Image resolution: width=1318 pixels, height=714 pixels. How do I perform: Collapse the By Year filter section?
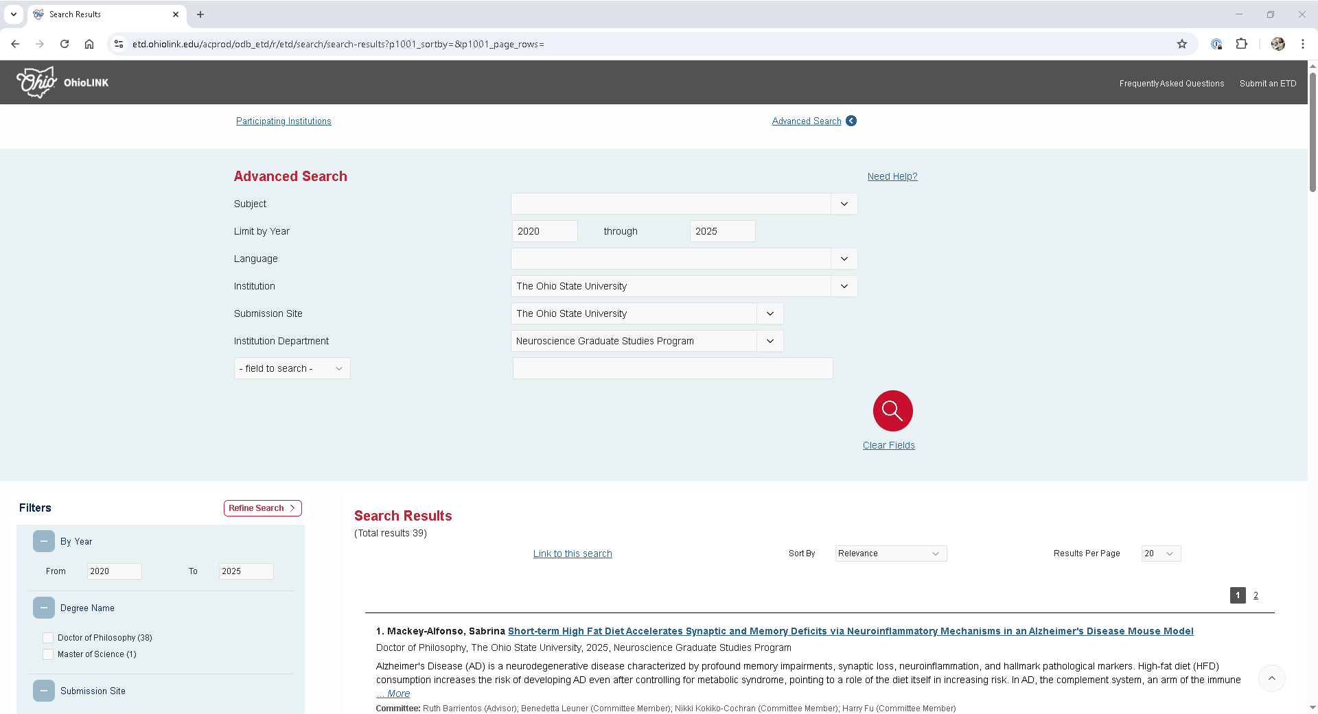tap(43, 541)
